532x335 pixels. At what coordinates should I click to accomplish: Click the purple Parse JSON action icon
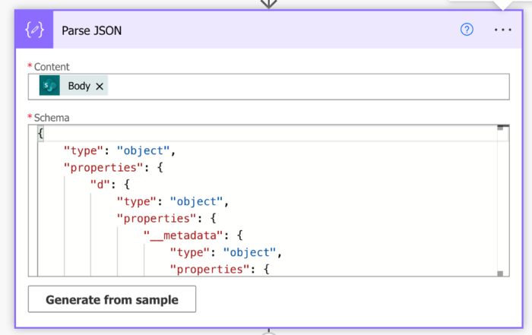35,30
